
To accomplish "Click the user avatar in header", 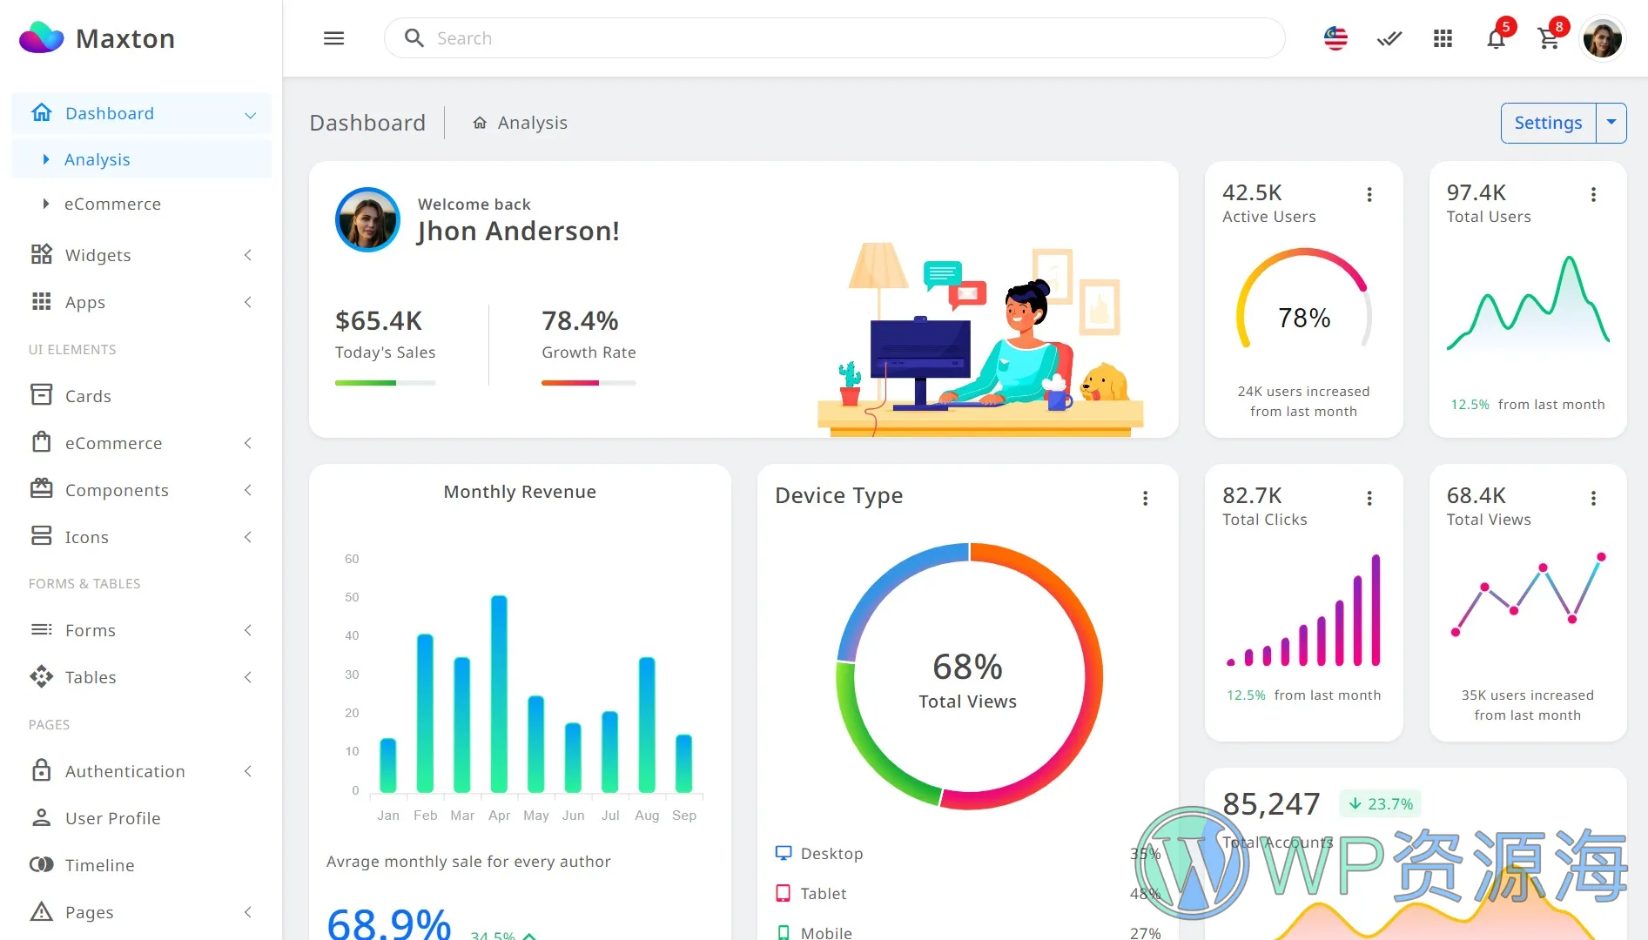I will [x=1602, y=38].
